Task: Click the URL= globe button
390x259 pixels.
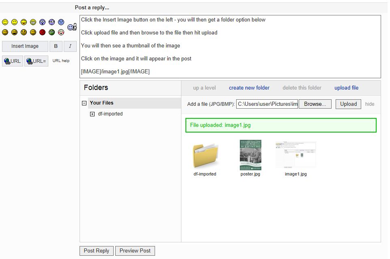Action: pos(36,61)
